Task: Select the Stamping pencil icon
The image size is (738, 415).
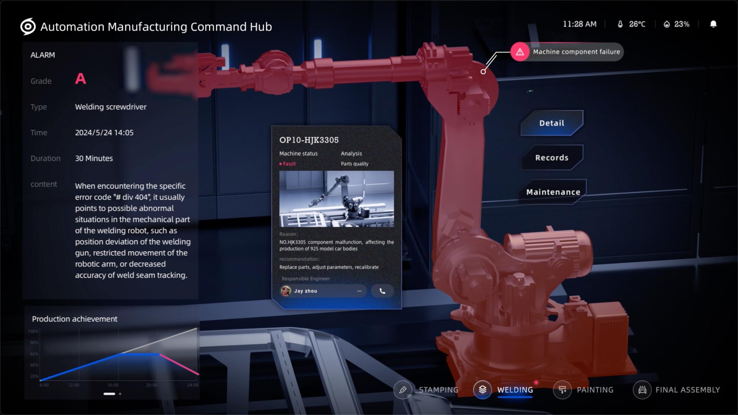Action: (403, 389)
